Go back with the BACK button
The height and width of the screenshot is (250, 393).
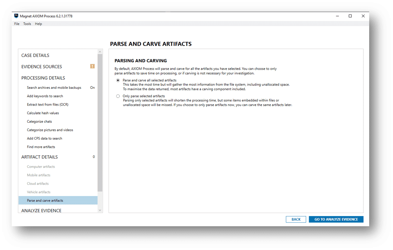click(296, 219)
